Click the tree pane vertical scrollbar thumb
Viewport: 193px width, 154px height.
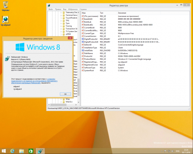point(78,87)
